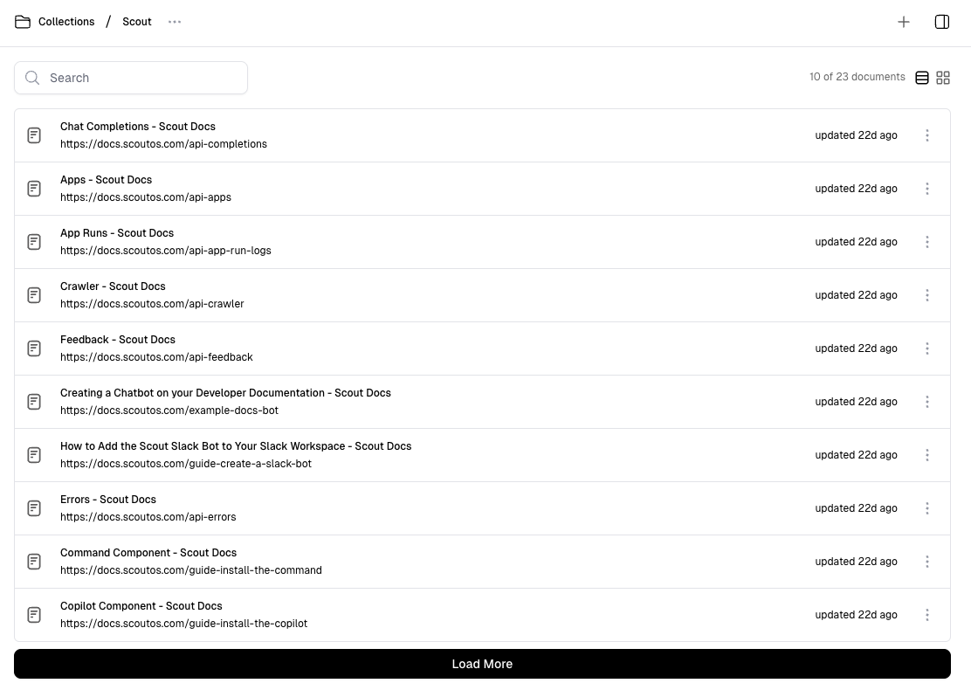The width and height of the screenshot is (971, 690).
Task: Click the Collections folder icon
Action: 23,22
